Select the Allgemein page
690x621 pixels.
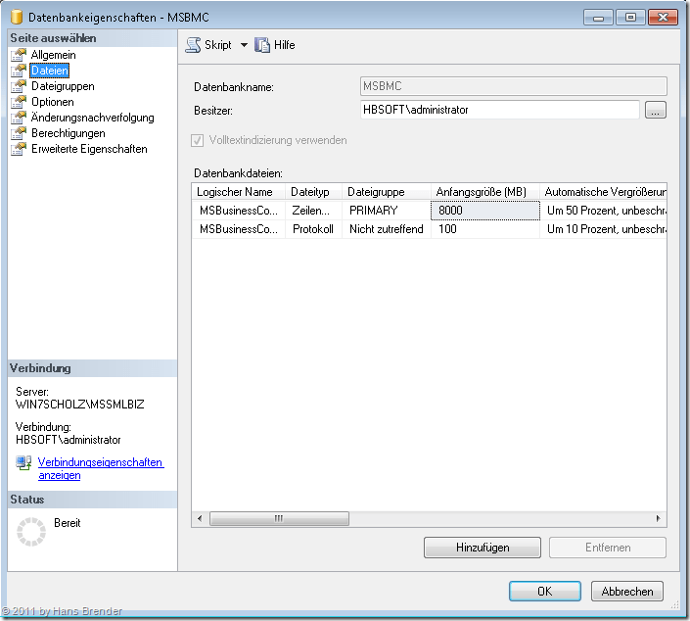(x=53, y=55)
